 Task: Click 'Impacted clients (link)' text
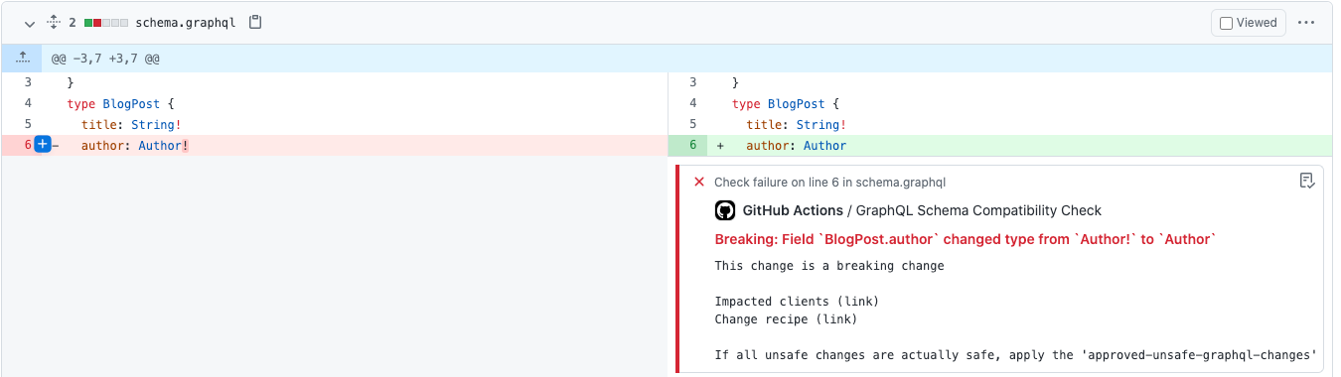point(797,302)
